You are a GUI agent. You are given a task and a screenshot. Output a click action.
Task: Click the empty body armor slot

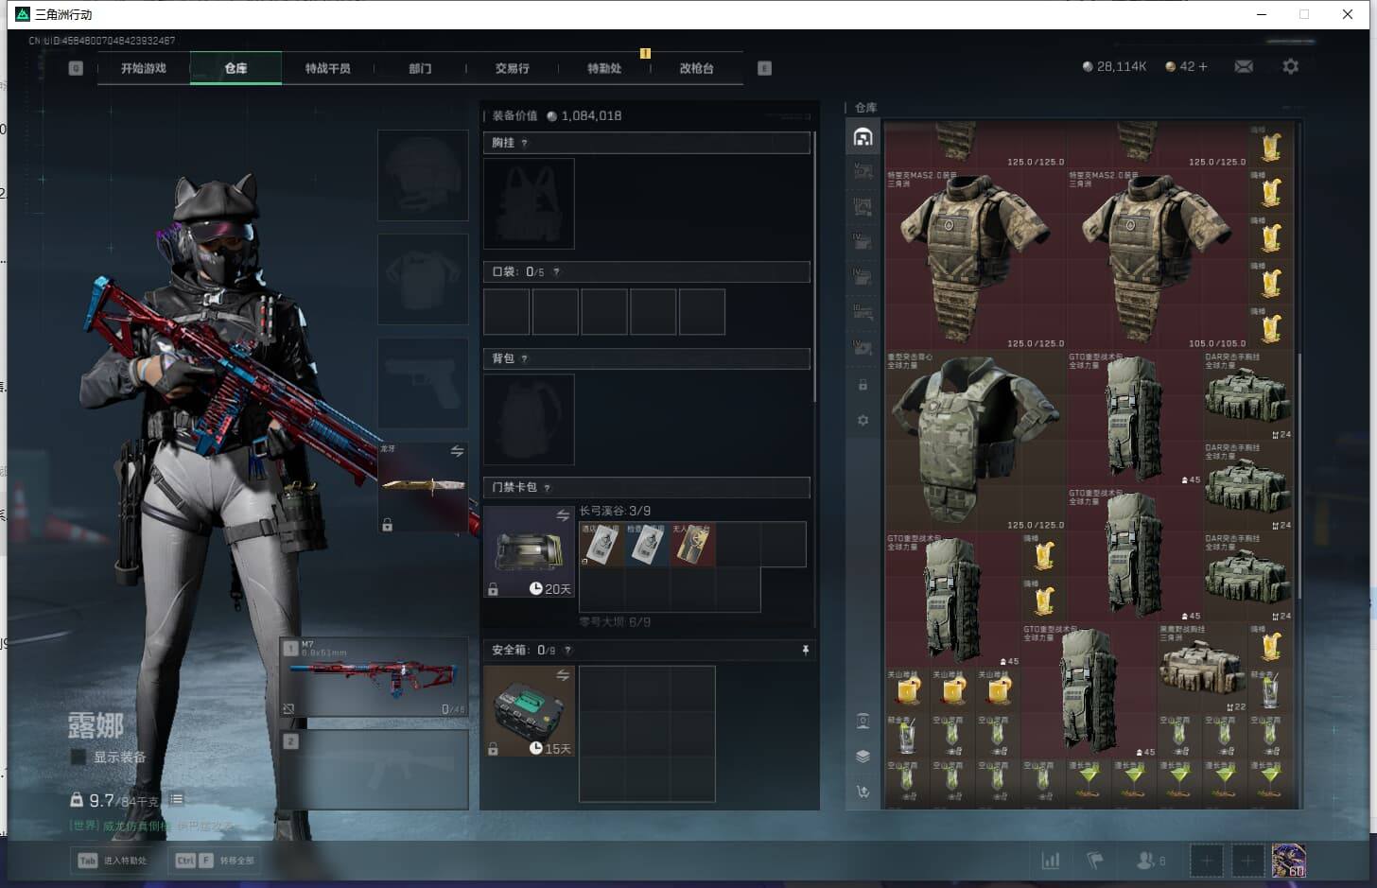[x=423, y=279]
